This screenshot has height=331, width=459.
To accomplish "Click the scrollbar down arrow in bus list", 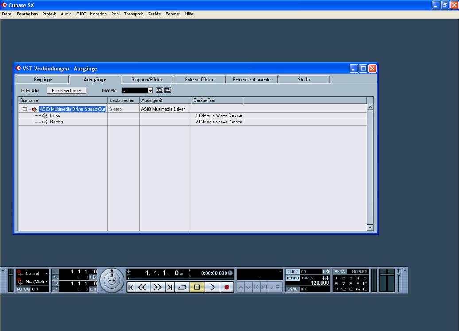I will [370, 227].
